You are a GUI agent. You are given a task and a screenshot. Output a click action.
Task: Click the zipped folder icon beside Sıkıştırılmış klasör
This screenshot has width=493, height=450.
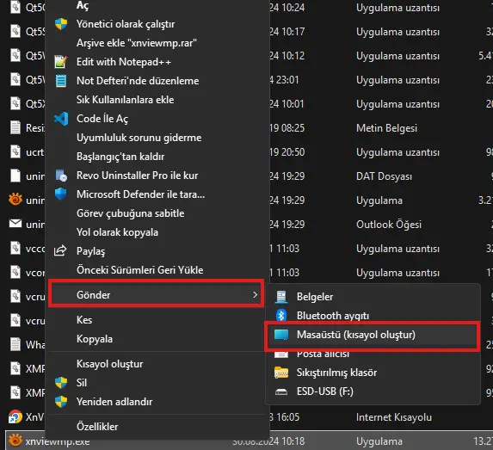coord(281,373)
